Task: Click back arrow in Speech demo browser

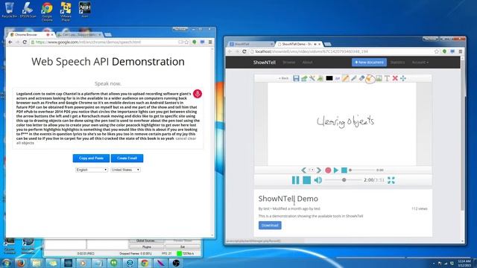Action: click(10, 42)
